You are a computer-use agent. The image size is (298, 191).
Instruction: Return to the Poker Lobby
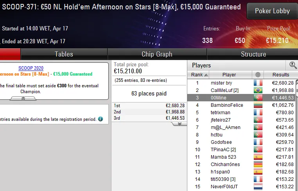pyautogui.click(x=272, y=11)
